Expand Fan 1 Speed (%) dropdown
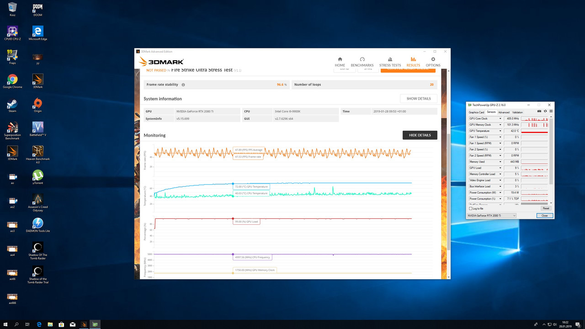Image resolution: width=585 pixels, height=329 pixels. (500, 137)
